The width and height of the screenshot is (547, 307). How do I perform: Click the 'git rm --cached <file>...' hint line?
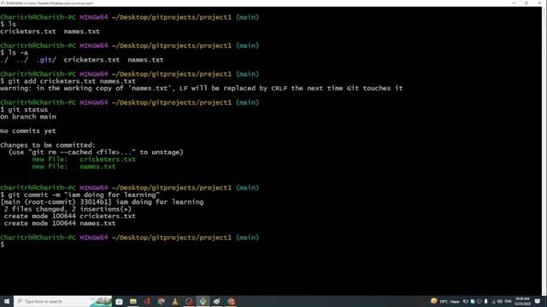[x=96, y=152]
